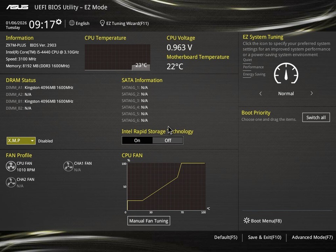Click the SATA Information heading
The image size is (336, 252).
click(142, 80)
